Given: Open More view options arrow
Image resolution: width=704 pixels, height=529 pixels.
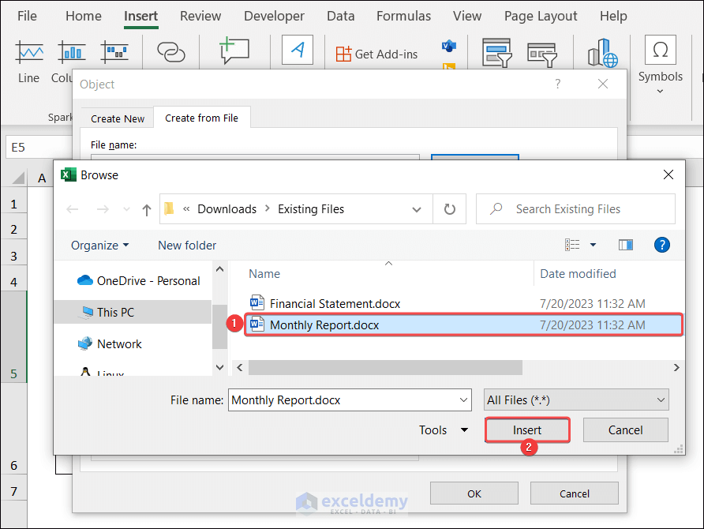Looking at the screenshot, I should click(593, 245).
